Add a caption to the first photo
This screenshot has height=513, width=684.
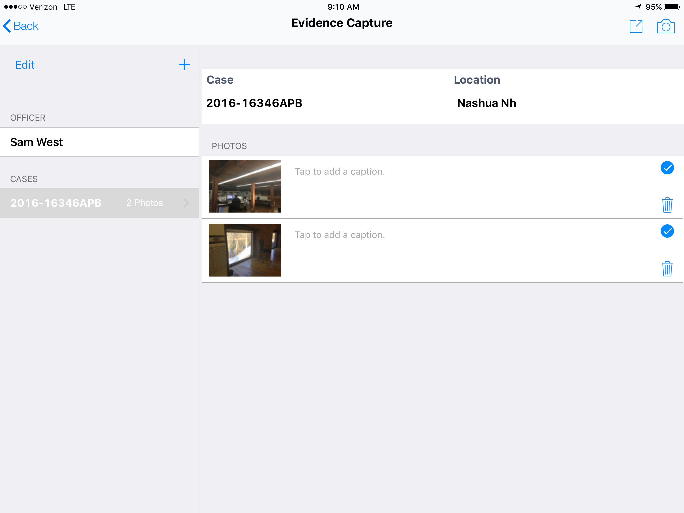pyautogui.click(x=340, y=171)
